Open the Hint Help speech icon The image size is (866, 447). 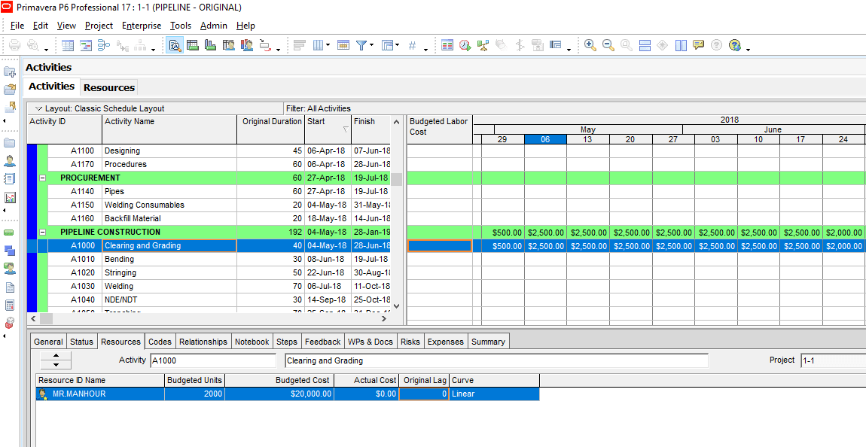tap(699, 45)
